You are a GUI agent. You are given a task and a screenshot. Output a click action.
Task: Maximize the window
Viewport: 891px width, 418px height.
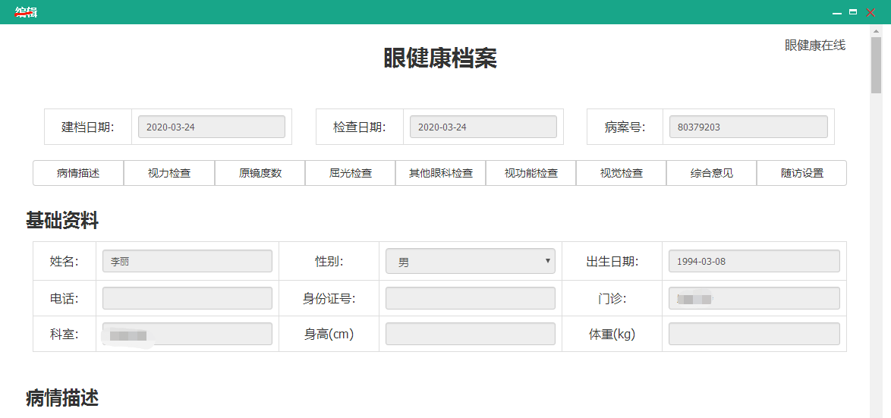point(853,12)
